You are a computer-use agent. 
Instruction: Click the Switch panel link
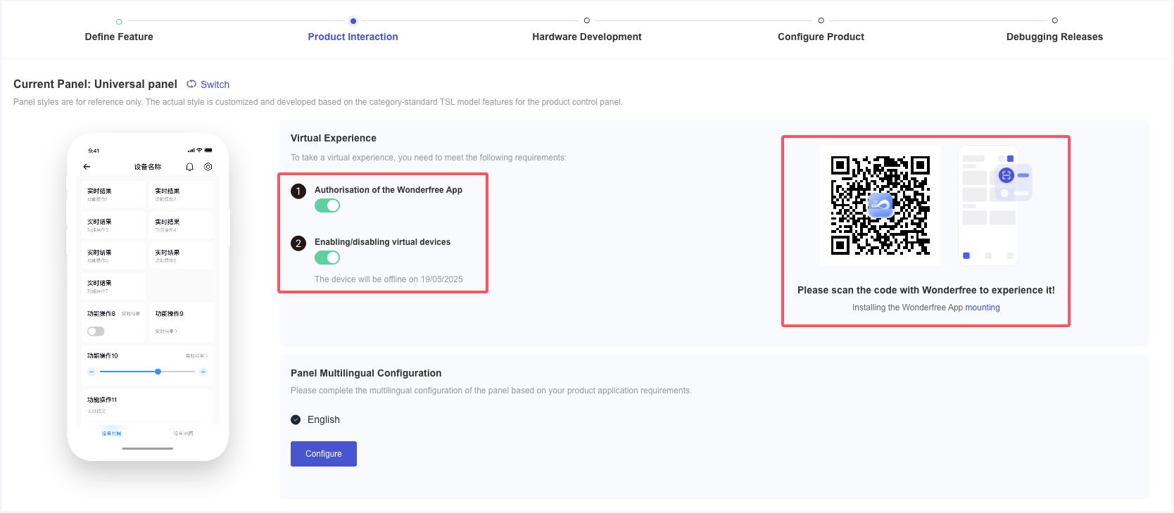tap(215, 84)
